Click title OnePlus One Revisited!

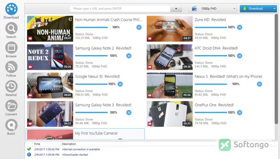pos(214,105)
